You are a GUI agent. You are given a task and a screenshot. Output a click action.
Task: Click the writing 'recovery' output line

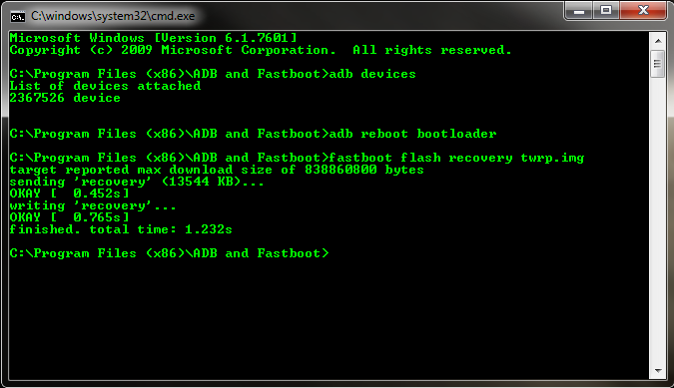(93, 205)
